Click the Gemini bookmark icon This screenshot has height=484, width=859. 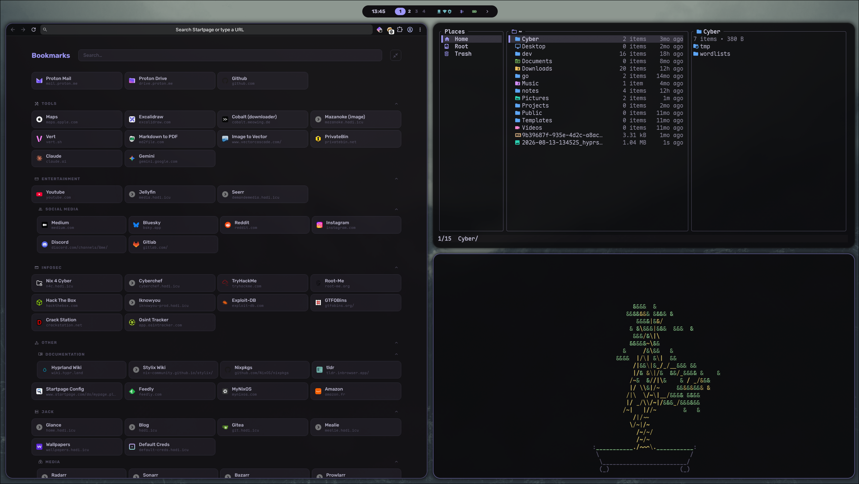(132, 158)
